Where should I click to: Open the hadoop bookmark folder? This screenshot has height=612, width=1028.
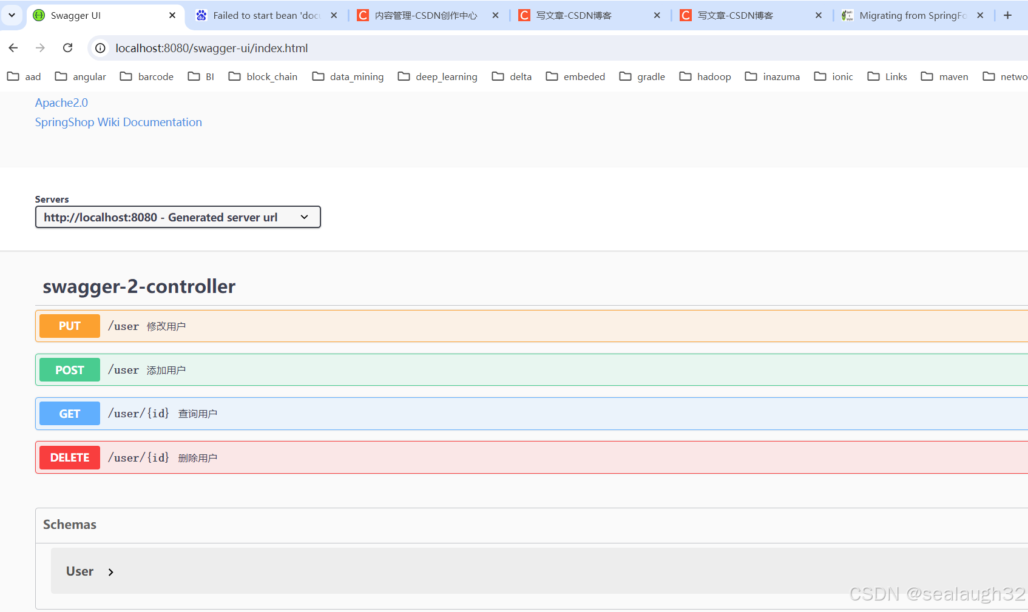[x=705, y=76]
